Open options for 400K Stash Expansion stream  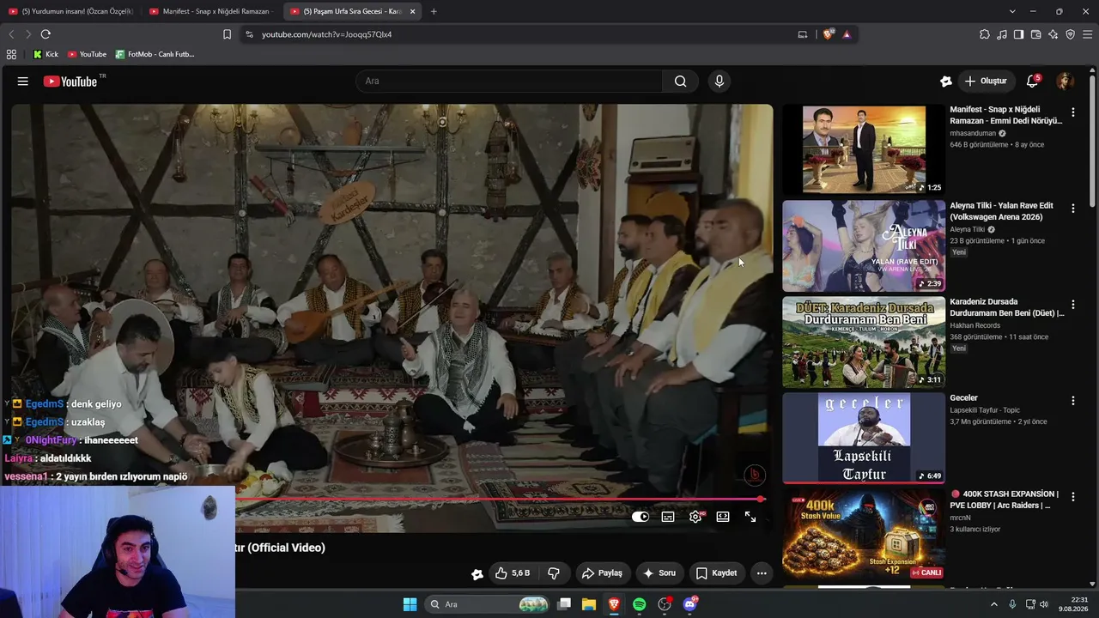coord(1072,497)
